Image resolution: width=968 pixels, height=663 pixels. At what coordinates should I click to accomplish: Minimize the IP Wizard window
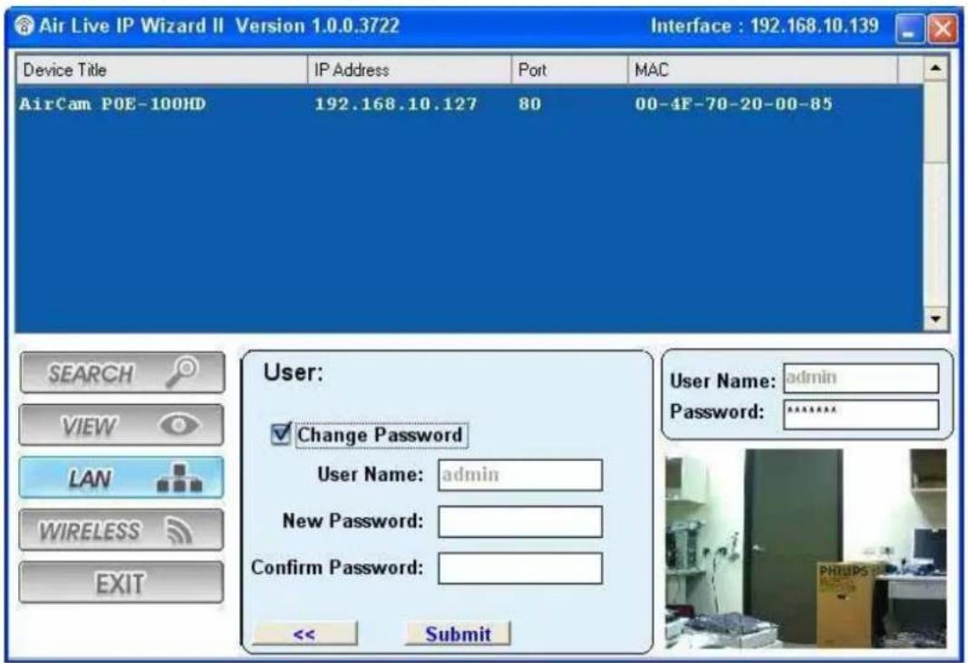(909, 28)
